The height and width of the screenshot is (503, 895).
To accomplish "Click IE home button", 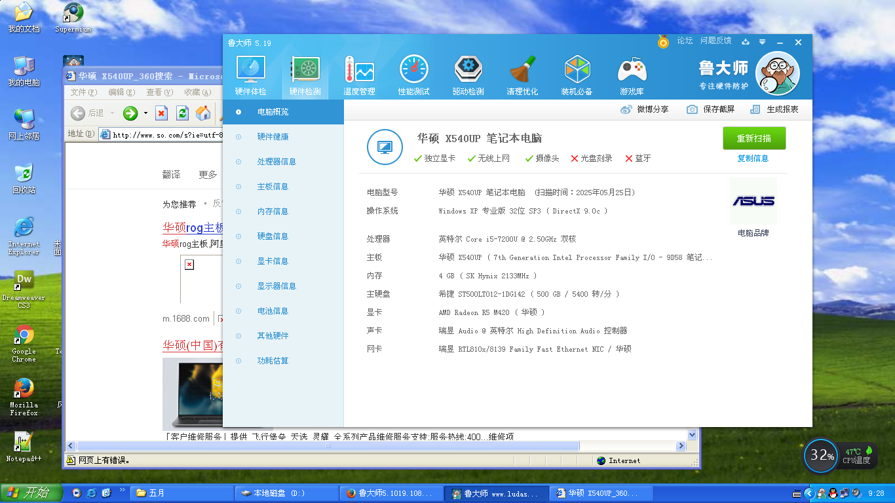I will point(203,113).
